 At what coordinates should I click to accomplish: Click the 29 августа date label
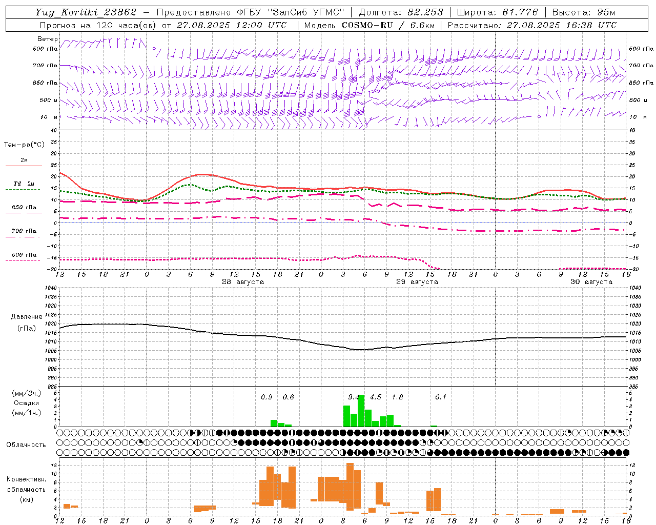(417, 282)
